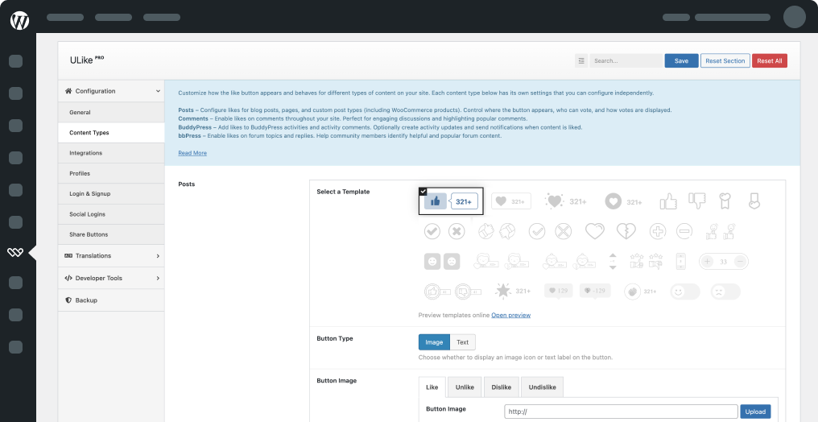Viewport: 818px width, 422px height.
Task: Choose the outlined thumbs-up template icon
Action: tap(668, 201)
